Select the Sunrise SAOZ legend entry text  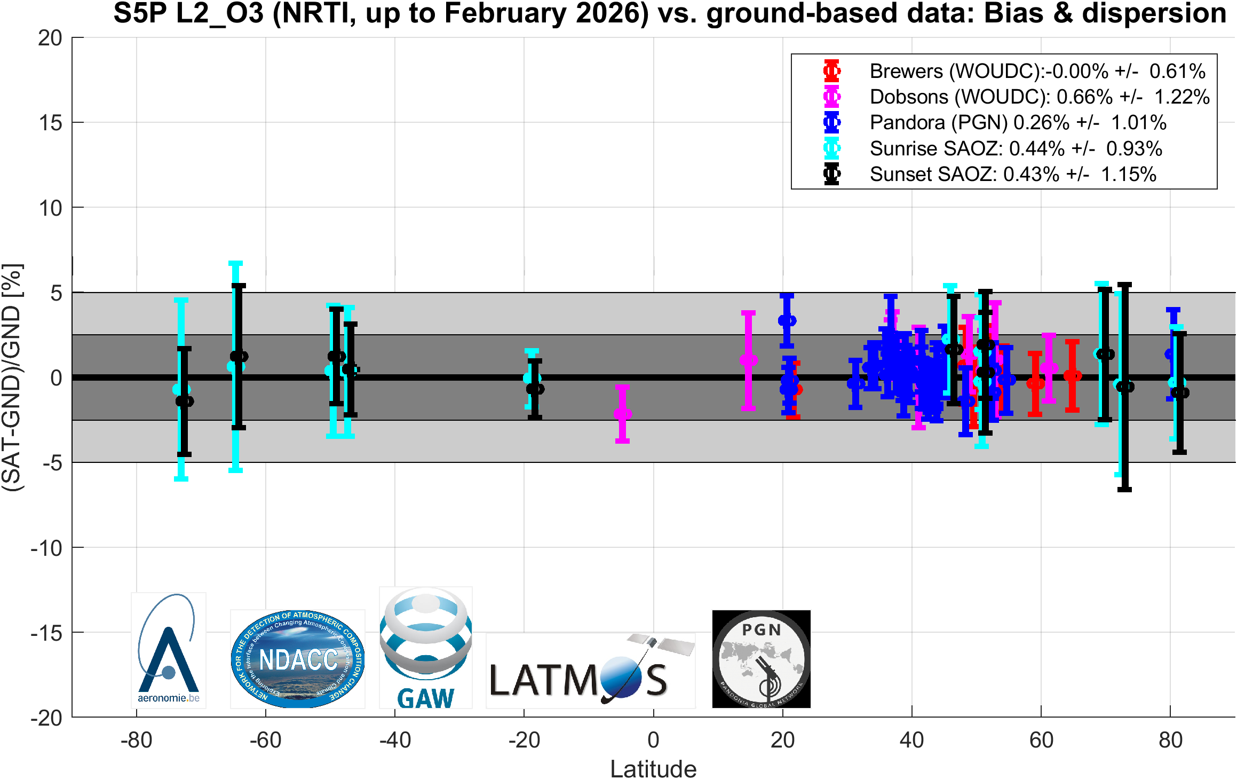(1016, 148)
